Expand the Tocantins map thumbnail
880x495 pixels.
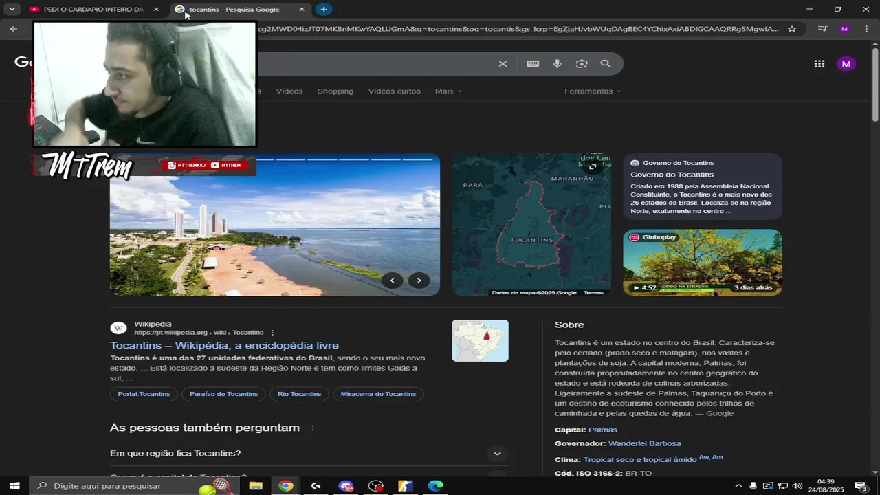(592, 166)
